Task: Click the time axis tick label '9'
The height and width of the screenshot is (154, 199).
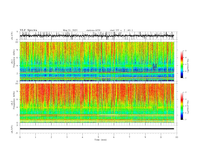Action: [x=161, y=137]
